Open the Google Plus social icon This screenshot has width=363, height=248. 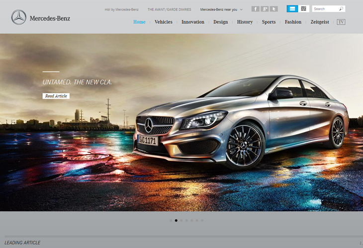[x=265, y=9]
